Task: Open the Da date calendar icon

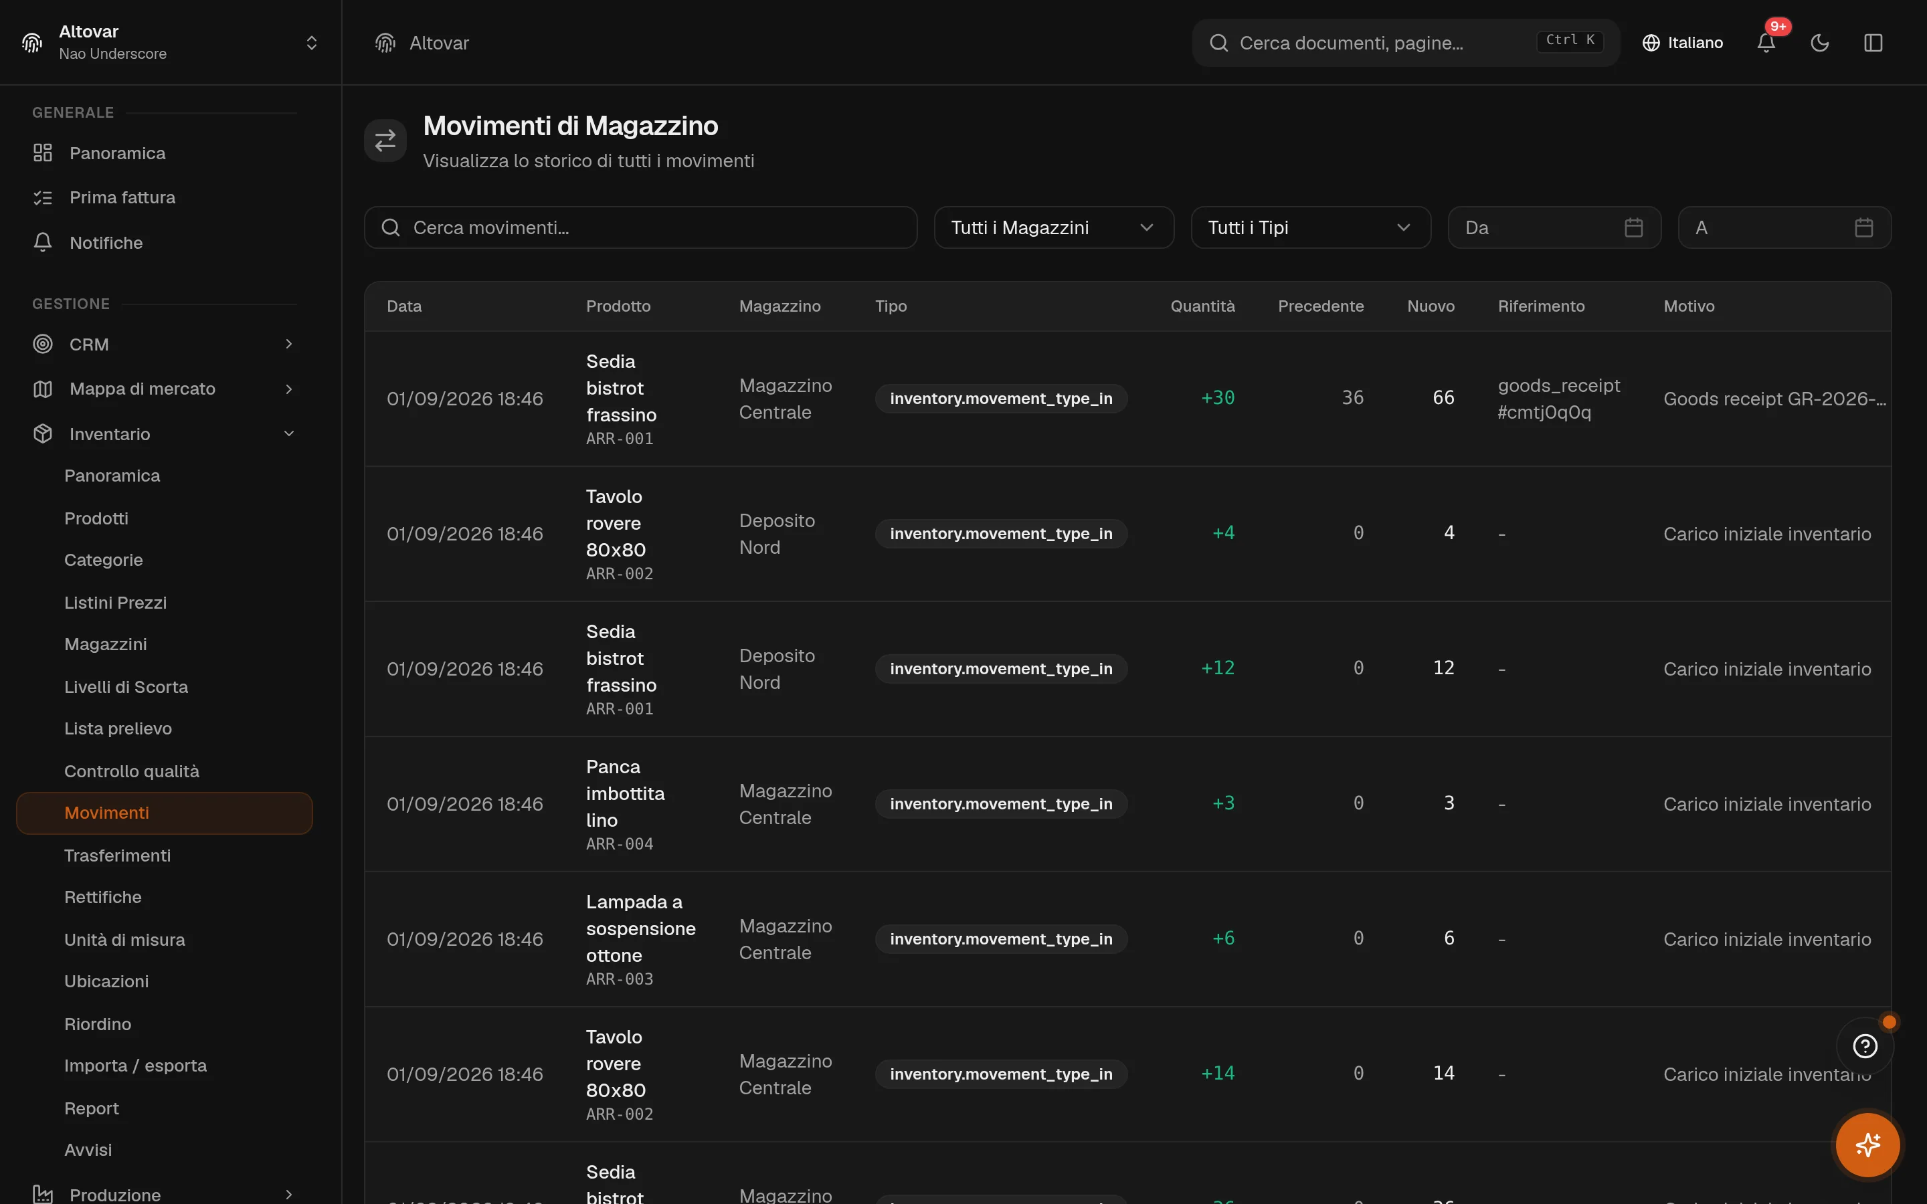Action: pos(1633,227)
